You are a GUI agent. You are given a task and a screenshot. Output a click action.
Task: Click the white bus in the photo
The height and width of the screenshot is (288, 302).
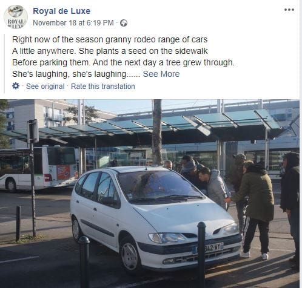(38, 168)
